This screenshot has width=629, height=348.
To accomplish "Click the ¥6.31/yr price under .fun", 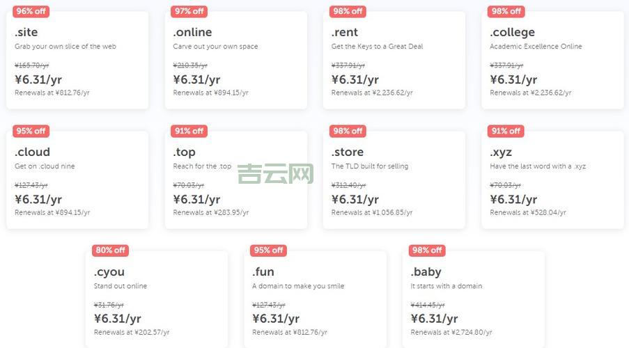I will (276, 319).
